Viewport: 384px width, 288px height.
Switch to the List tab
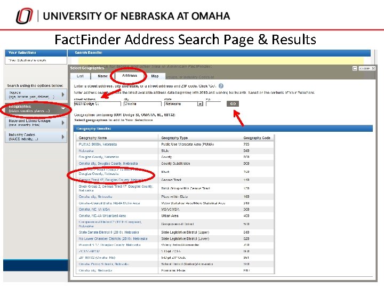click(80, 76)
